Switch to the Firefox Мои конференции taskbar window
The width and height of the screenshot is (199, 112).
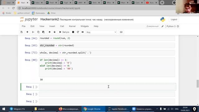click(69, 109)
